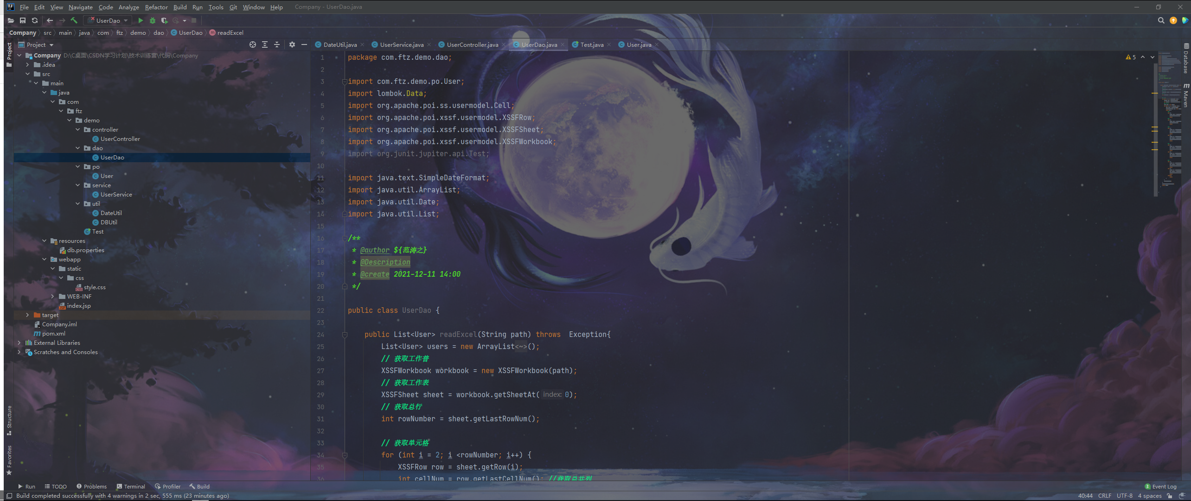Click Run with Coverage shield icon
Viewport: 1191px width, 501px height.
pyautogui.click(x=164, y=20)
